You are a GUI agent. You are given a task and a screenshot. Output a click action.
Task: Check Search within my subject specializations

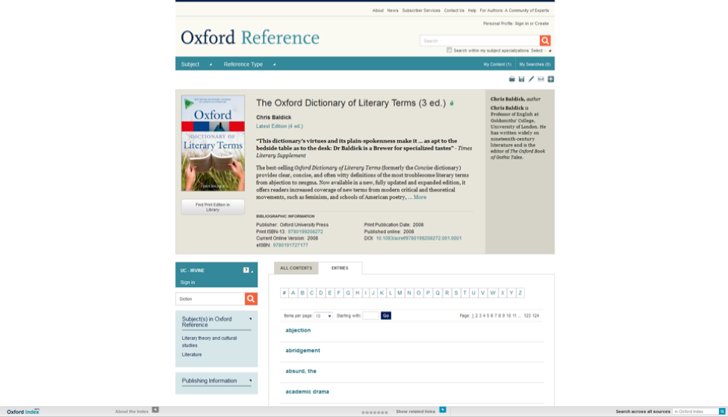(x=449, y=50)
